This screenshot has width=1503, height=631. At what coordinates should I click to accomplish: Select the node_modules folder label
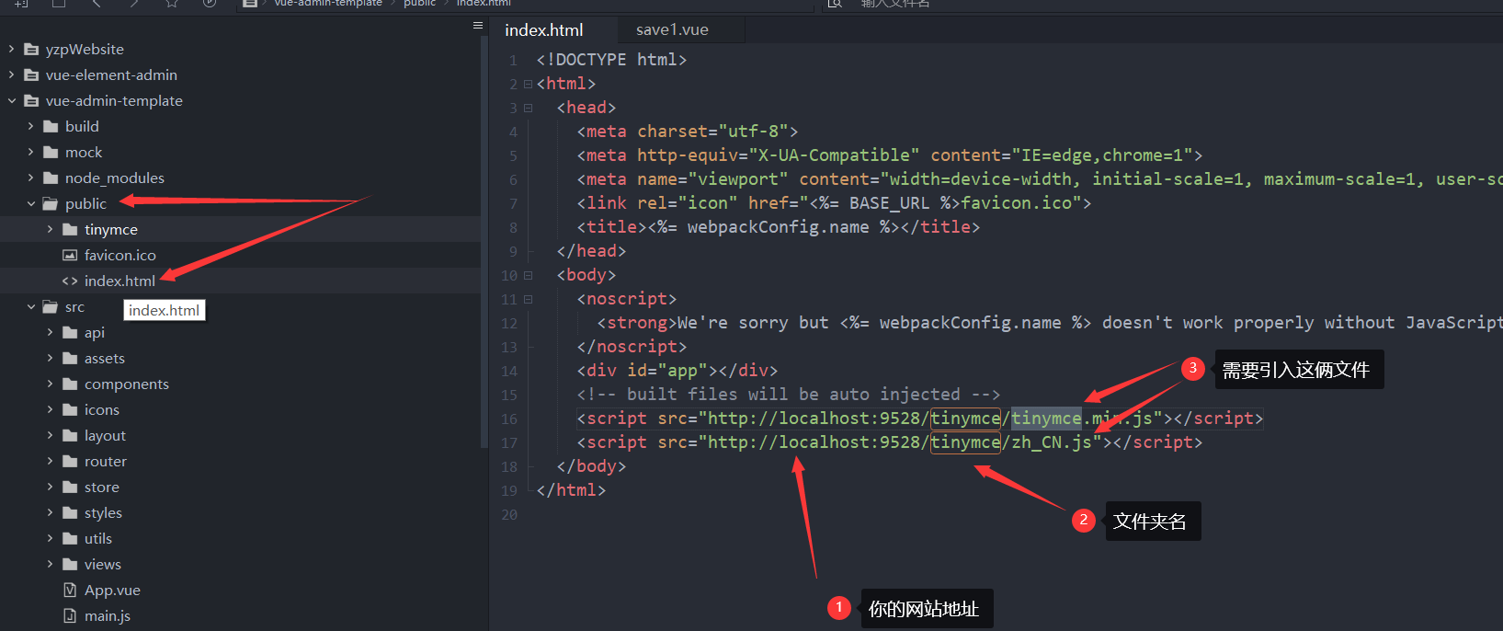pyautogui.click(x=115, y=178)
